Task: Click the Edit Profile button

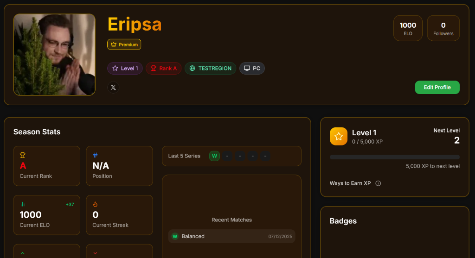Action: coord(437,88)
